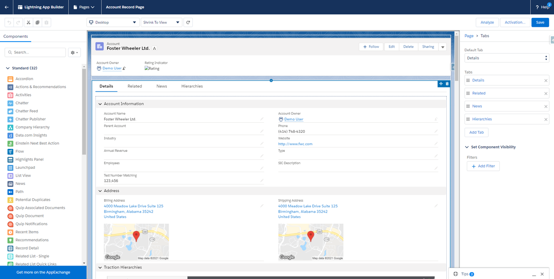Open the Default Tab dropdown
The width and height of the screenshot is (554, 279).
coord(507,58)
